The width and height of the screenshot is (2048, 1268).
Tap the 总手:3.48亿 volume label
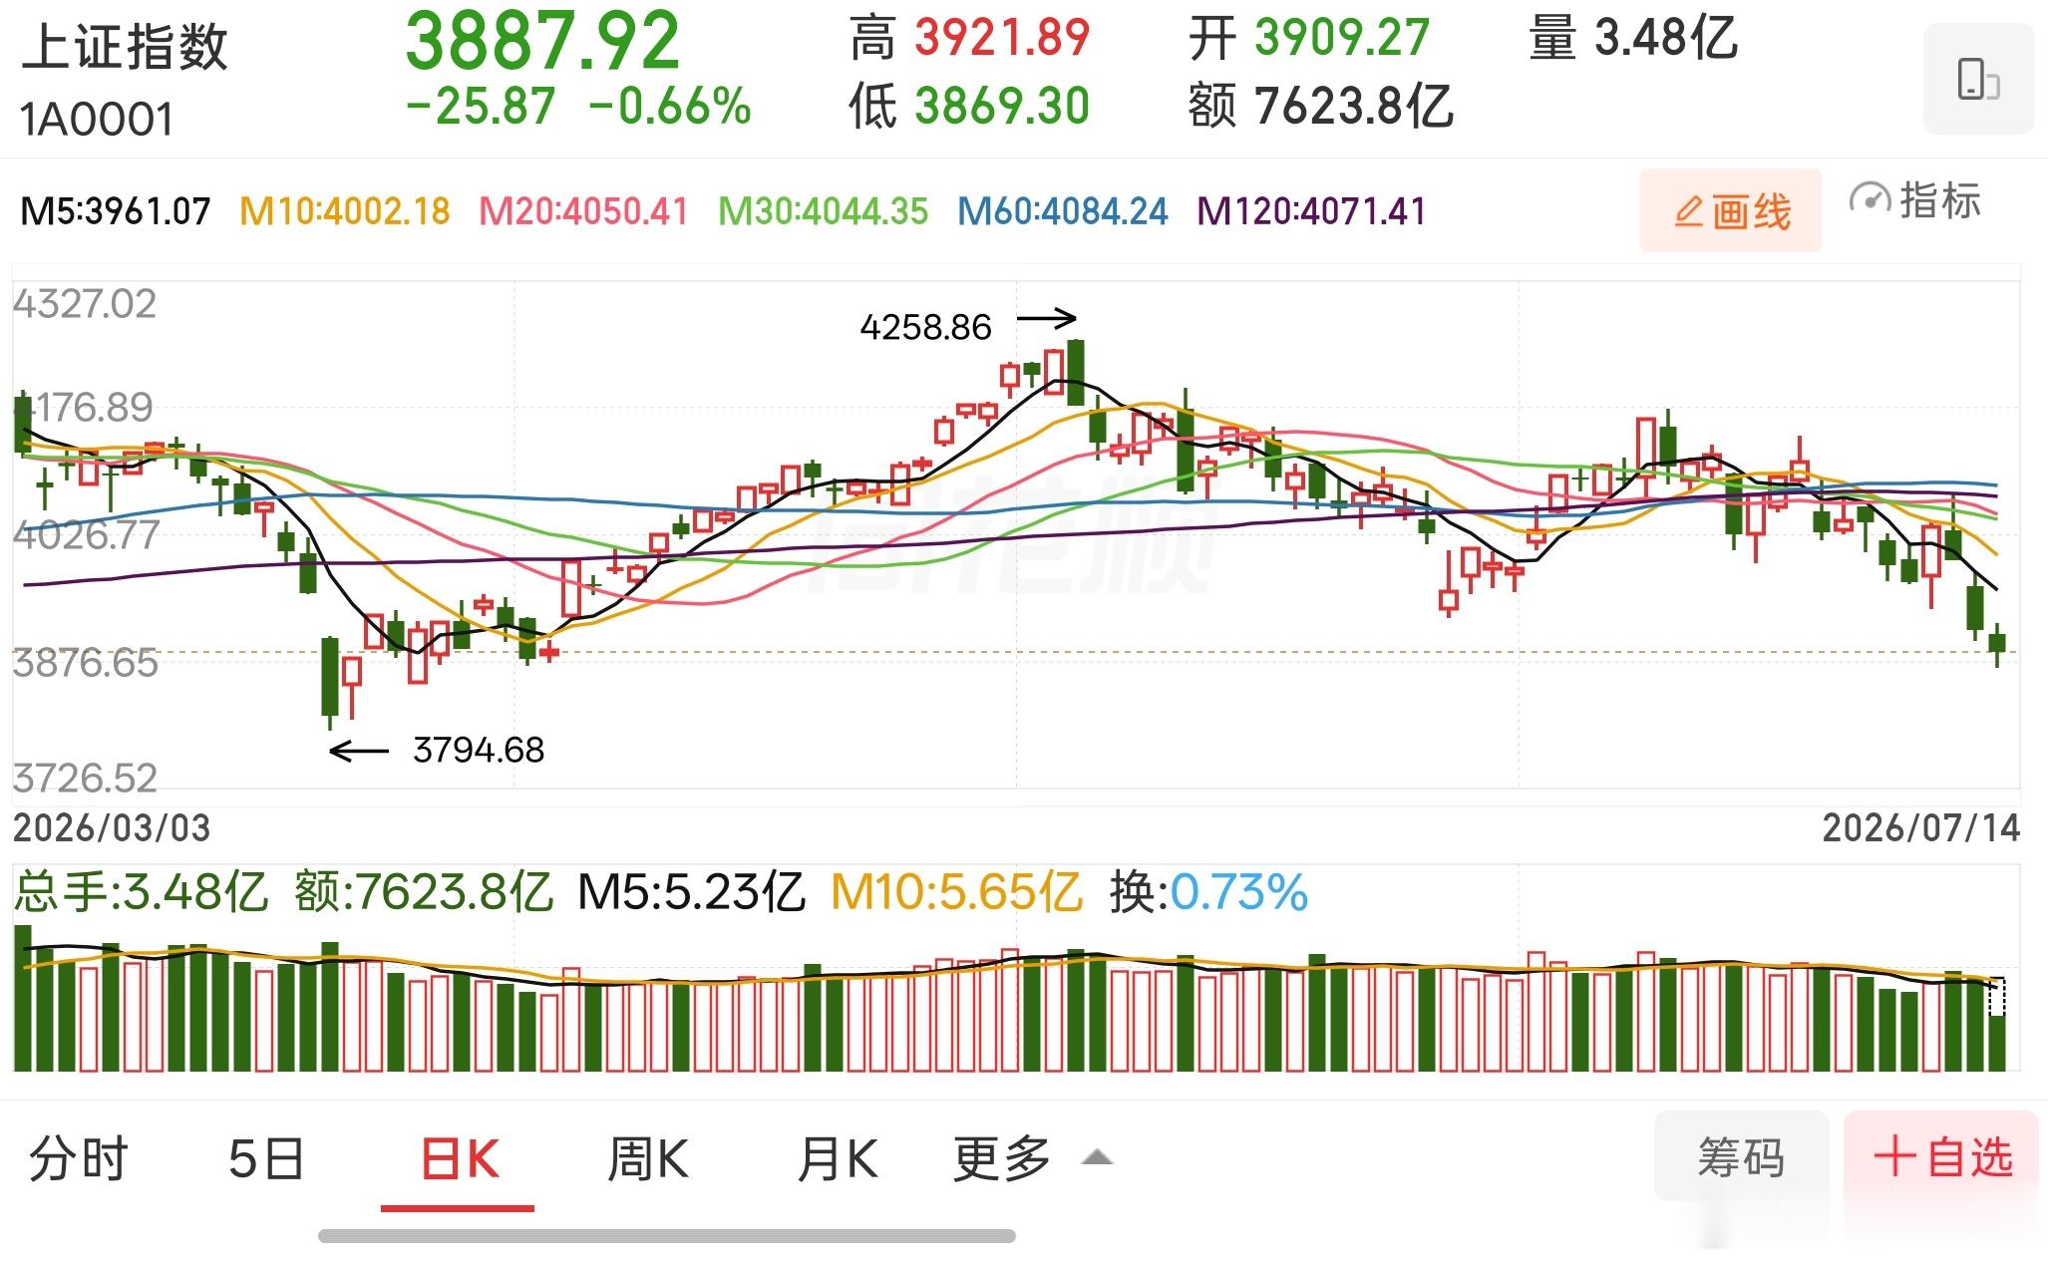point(141,892)
